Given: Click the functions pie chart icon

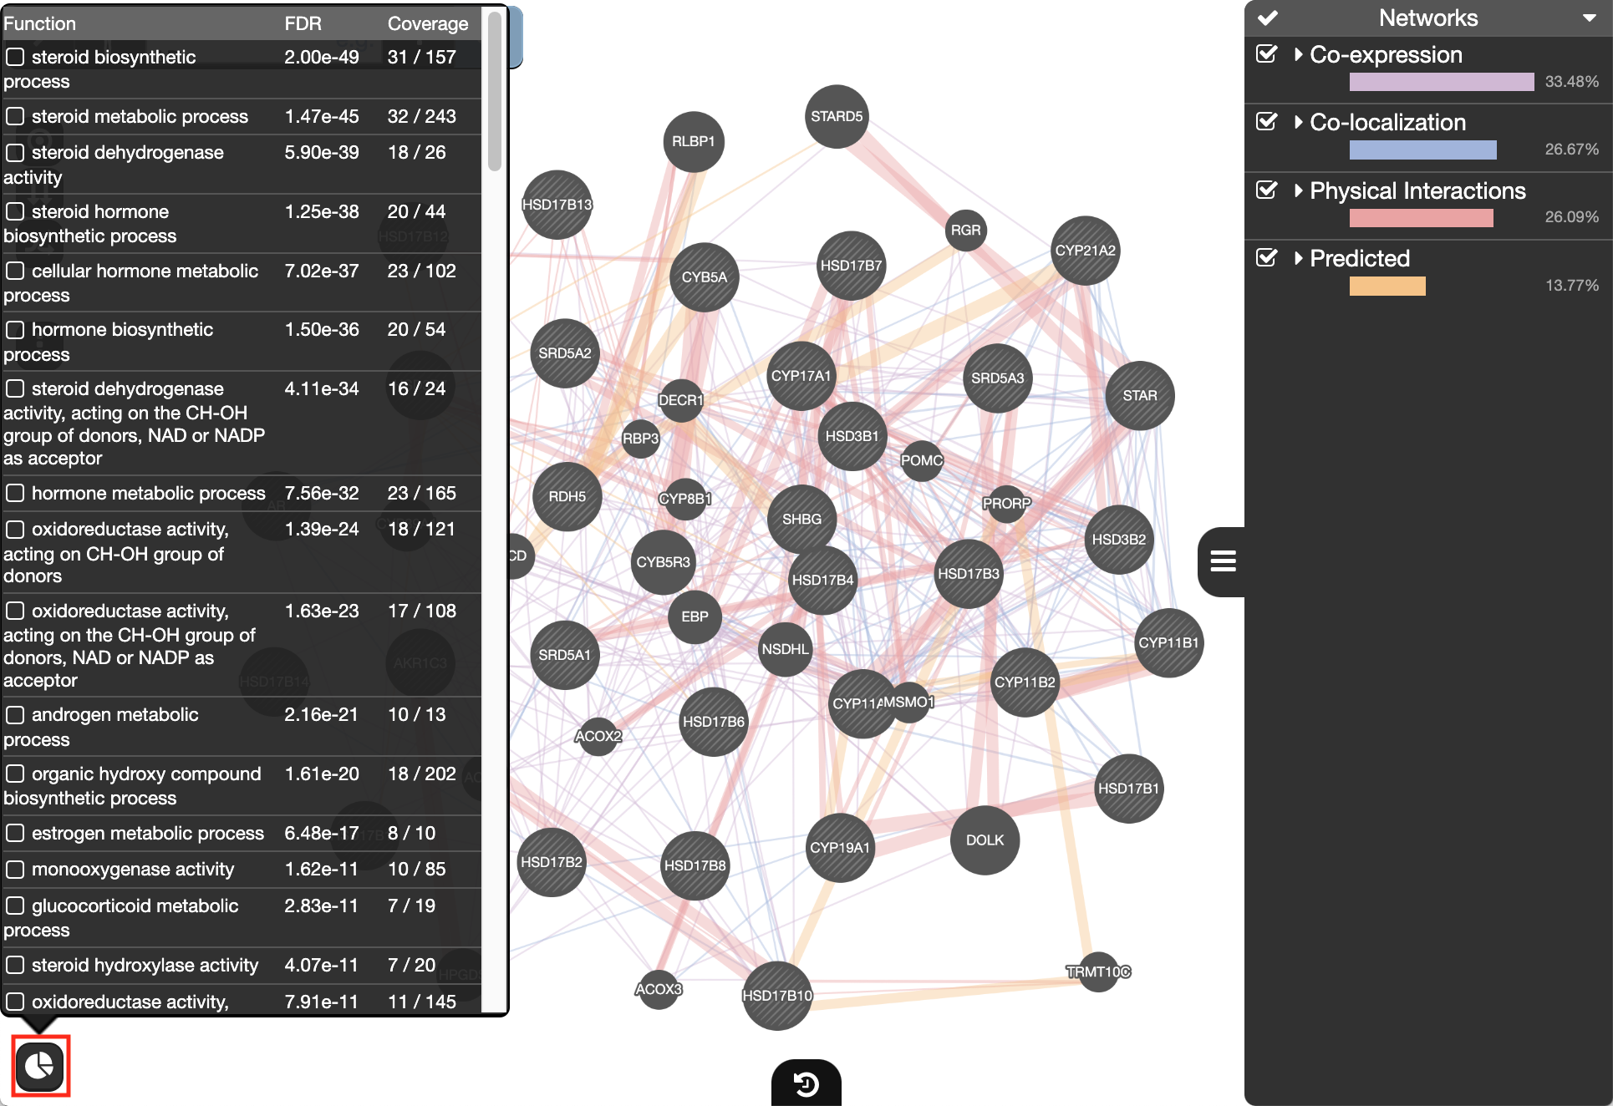Looking at the screenshot, I should coord(39,1066).
